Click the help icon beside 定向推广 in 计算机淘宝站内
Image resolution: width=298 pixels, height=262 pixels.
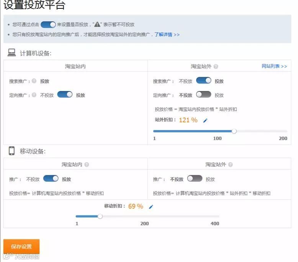coord(34,95)
